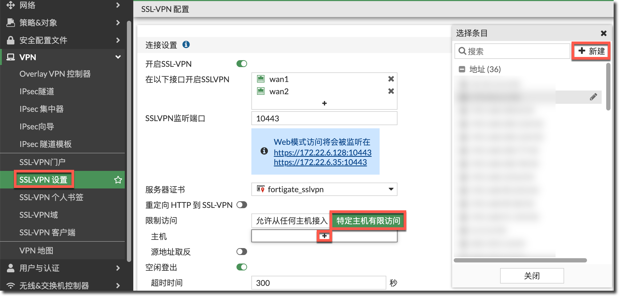Screen dimensions: 619x296
Task: Remove the wan2 interface with its X icon
Action: (x=391, y=91)
